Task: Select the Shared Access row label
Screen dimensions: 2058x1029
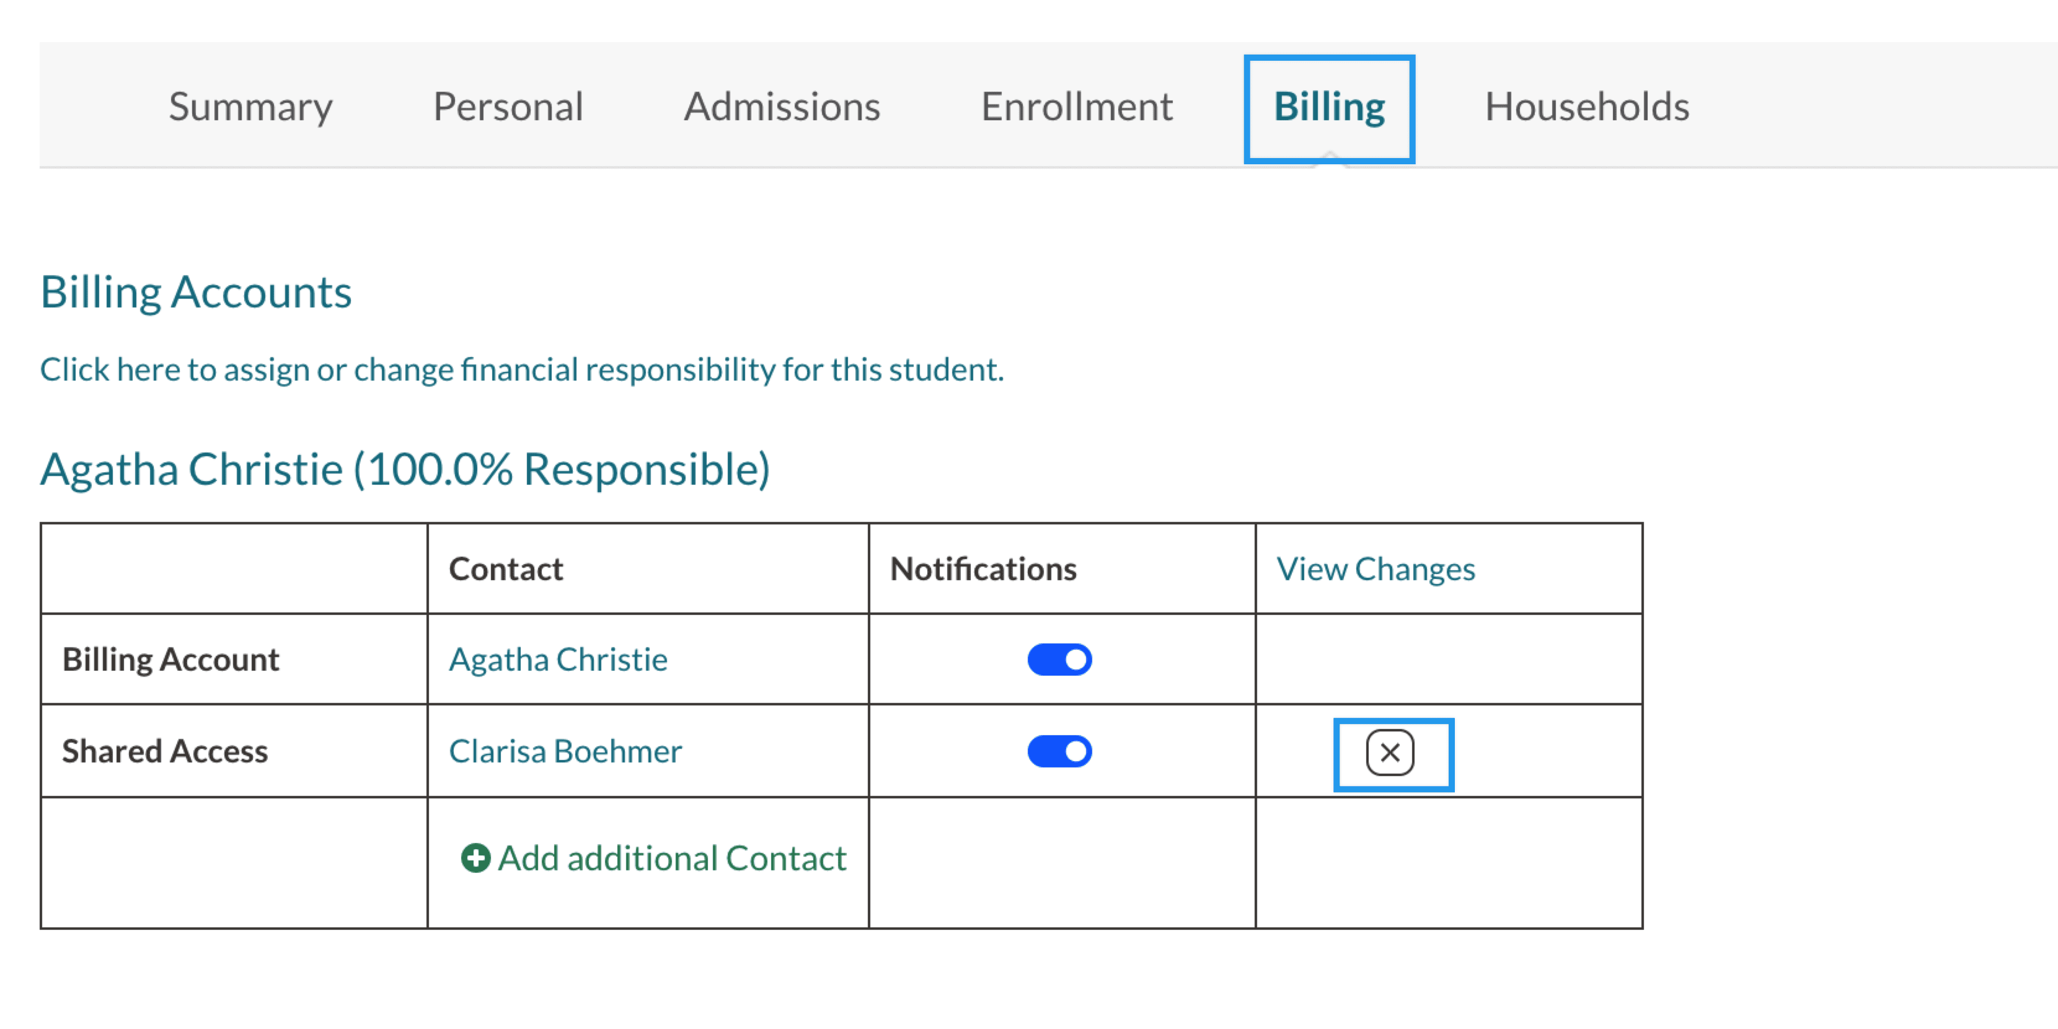Action: 164,752
